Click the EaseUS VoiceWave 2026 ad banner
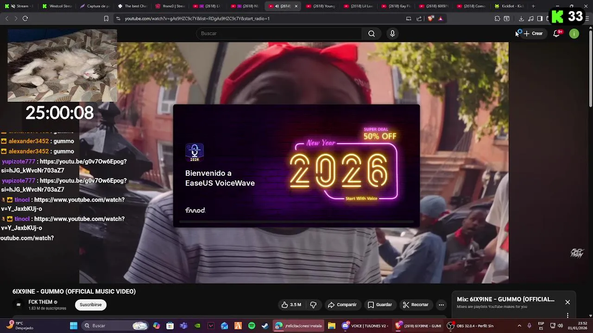This screenshot has width=593, height=333. [296, 166]
